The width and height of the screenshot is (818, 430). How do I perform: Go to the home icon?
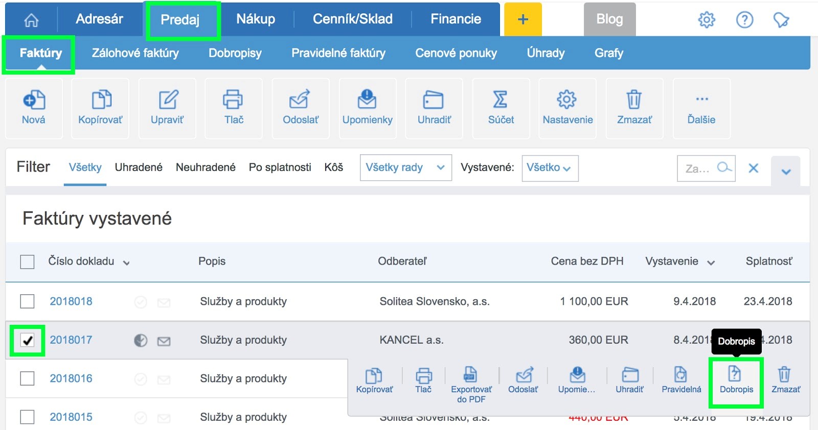pyautogui.click(x=31, y=20)
